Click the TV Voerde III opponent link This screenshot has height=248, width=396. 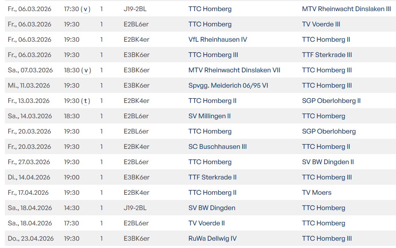(321, 24)
